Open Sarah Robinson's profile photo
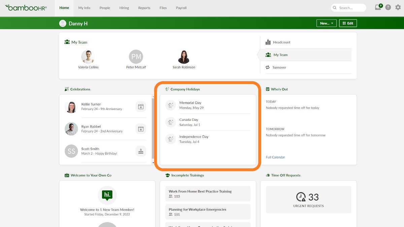This screenshot has width=404, height=227. pos(184,56)
